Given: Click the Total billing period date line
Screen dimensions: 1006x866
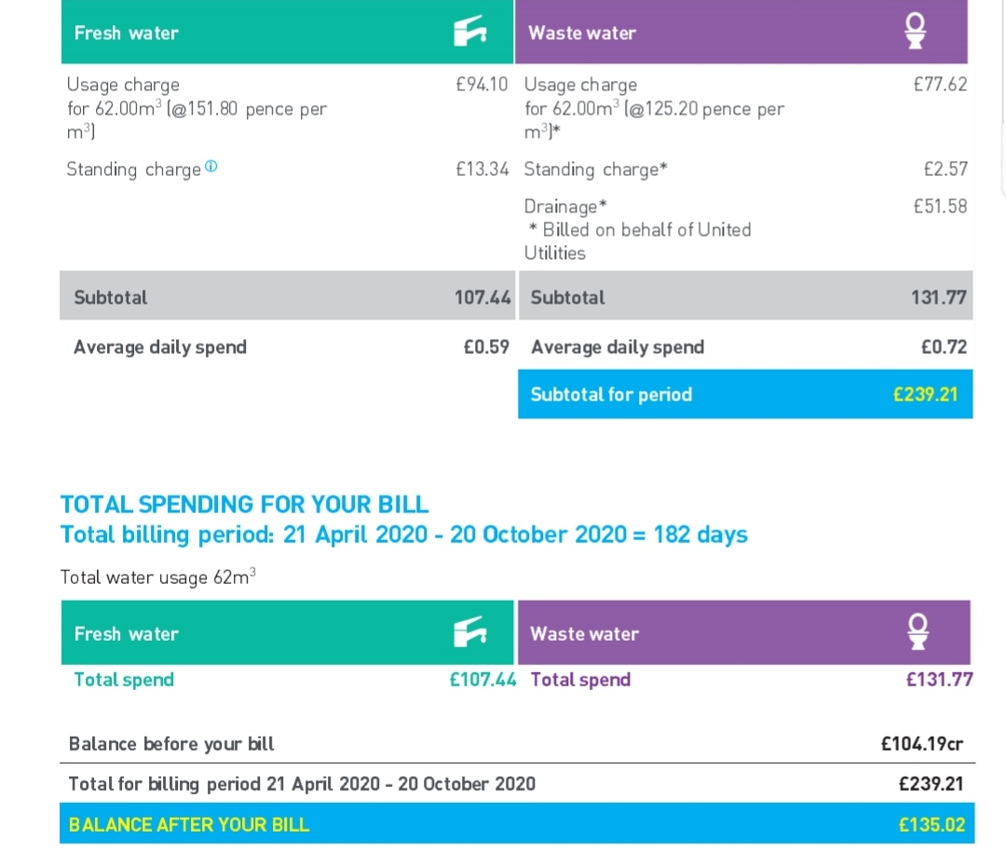Looking at the screenshot, I should click(403, 534).
